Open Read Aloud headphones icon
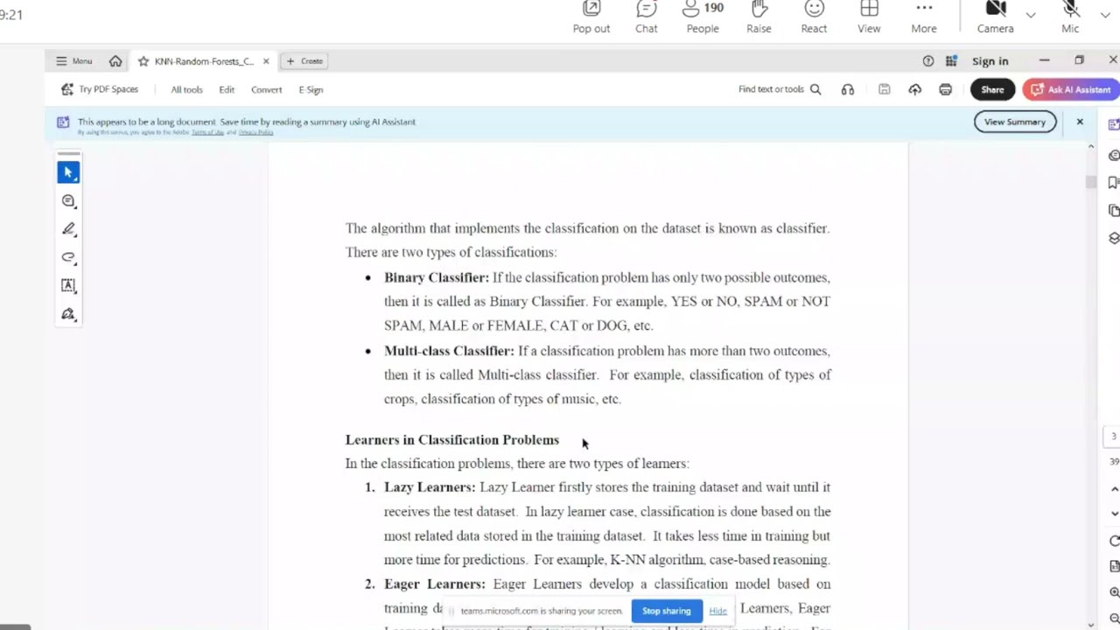The image size is (1120, 630). (x=847, y=89)
